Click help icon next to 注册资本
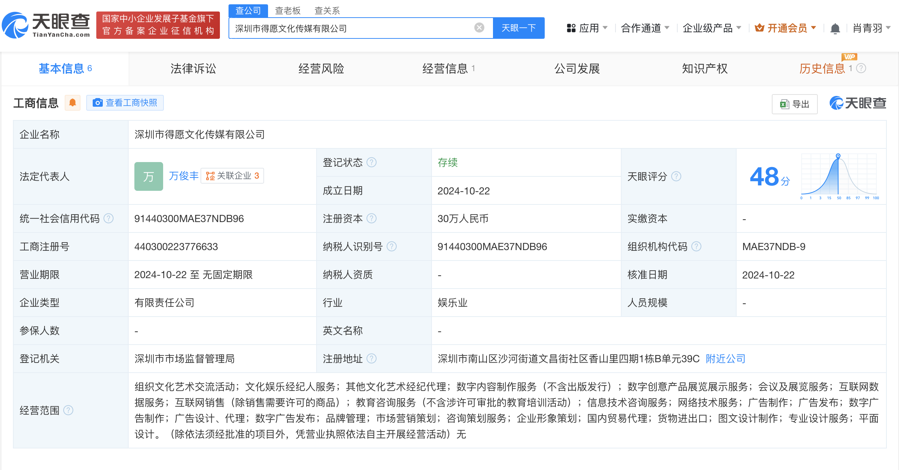 372,218
